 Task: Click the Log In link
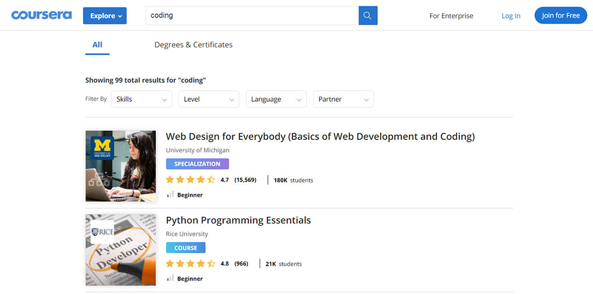pos(511,16)
